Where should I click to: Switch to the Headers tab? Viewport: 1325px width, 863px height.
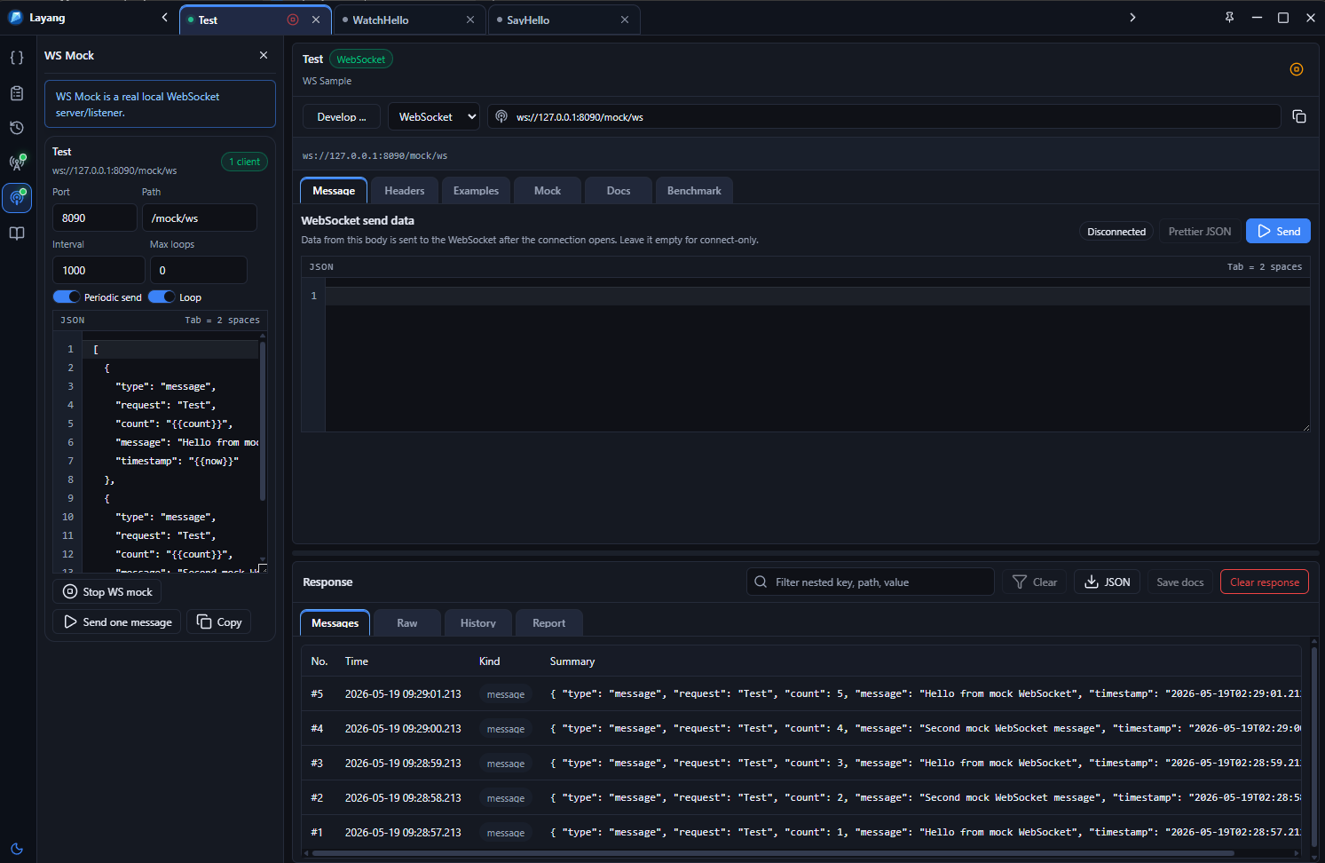click(405, 191)
